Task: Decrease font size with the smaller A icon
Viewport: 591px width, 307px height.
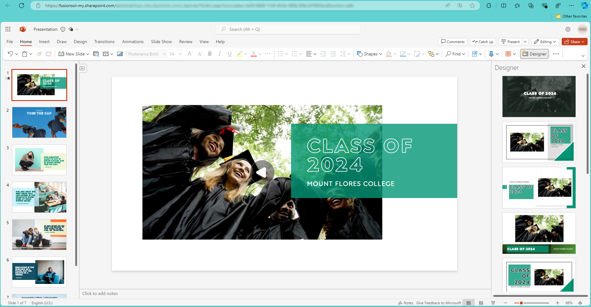Action: pos(200,54)
